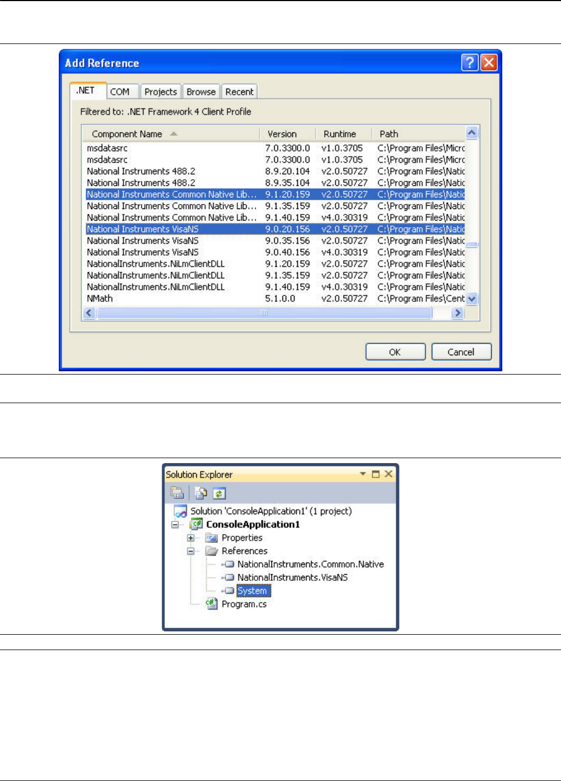Select the highlighted System reference
This screenshot has height=781, width=561.
click(x=253, y=591)
